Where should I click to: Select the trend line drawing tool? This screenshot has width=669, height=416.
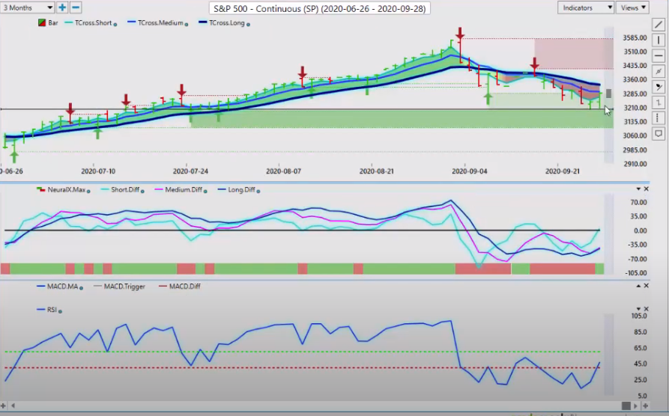(659, 24)
